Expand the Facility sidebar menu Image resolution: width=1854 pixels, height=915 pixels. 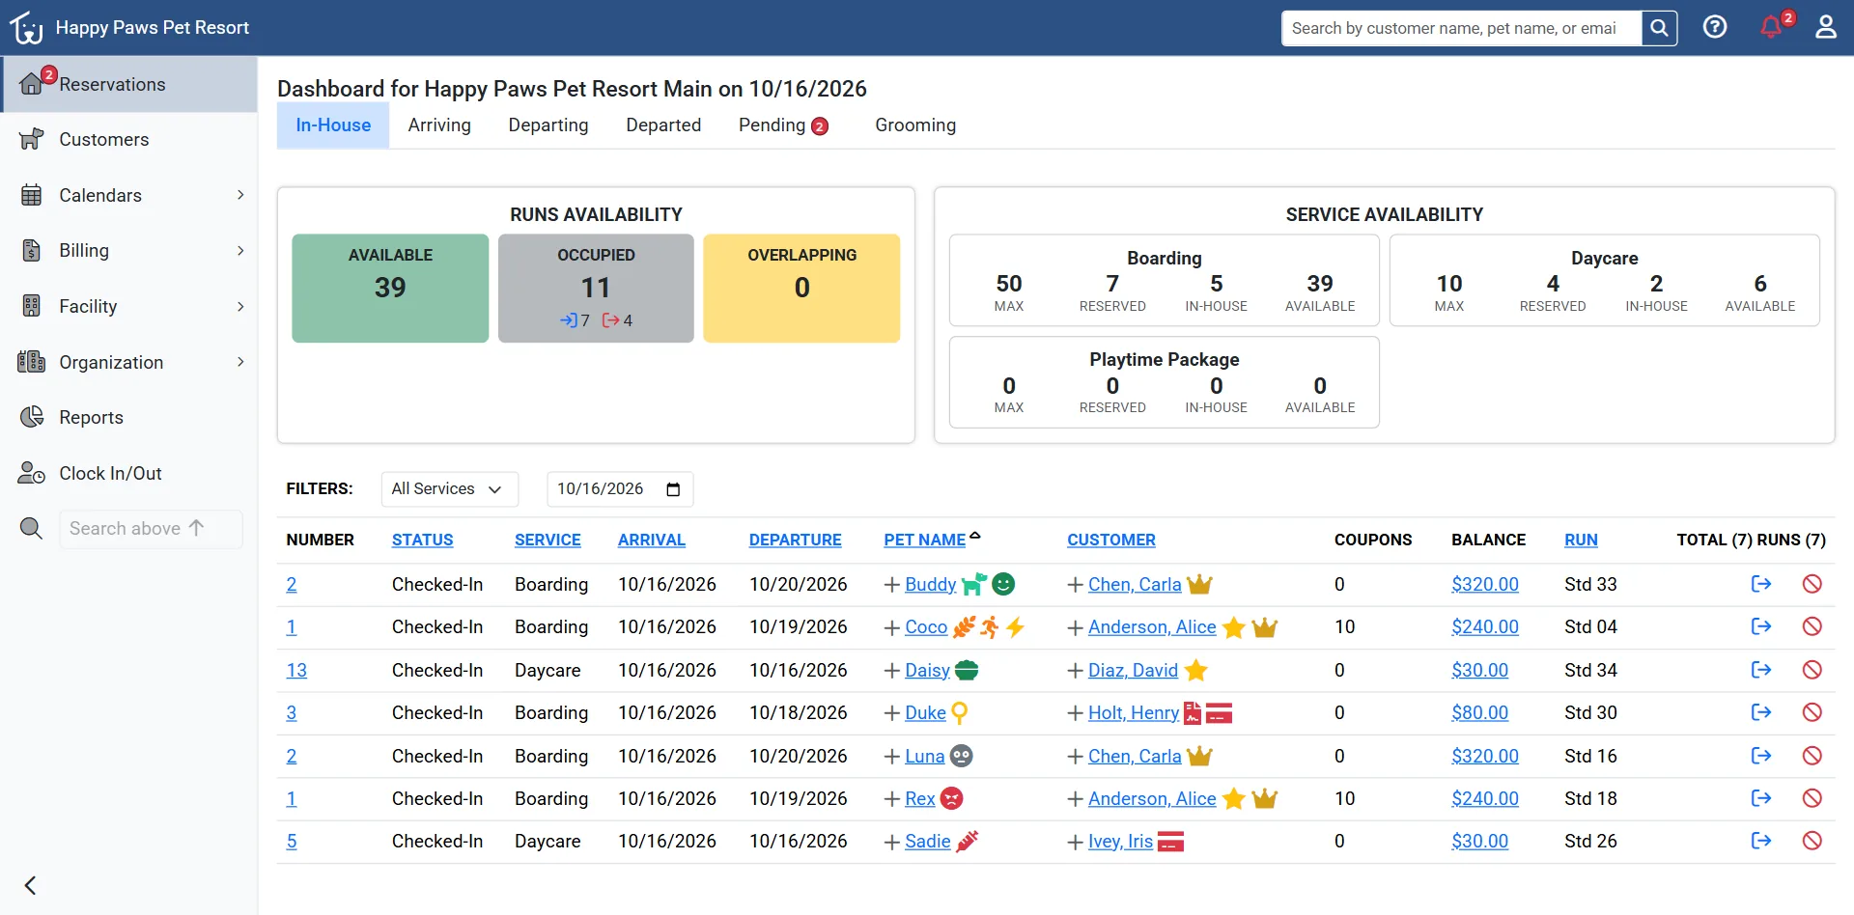(129, 307)
